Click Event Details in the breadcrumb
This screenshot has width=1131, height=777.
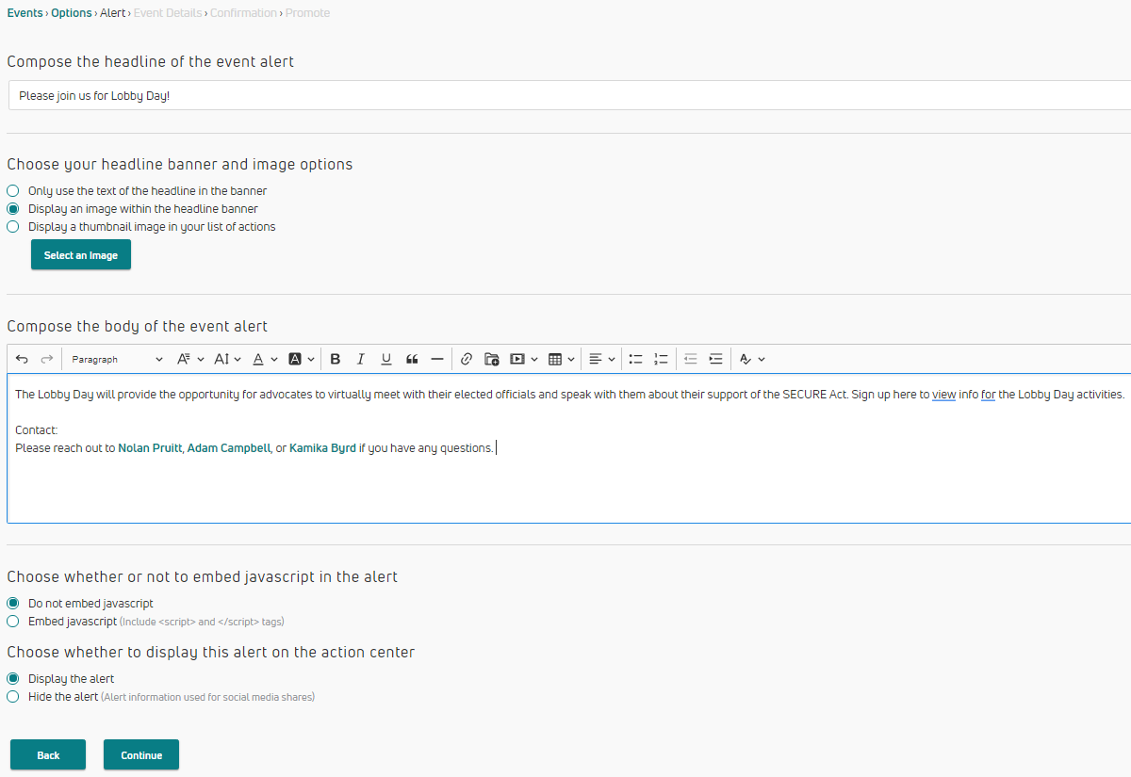tap(168, 13)
